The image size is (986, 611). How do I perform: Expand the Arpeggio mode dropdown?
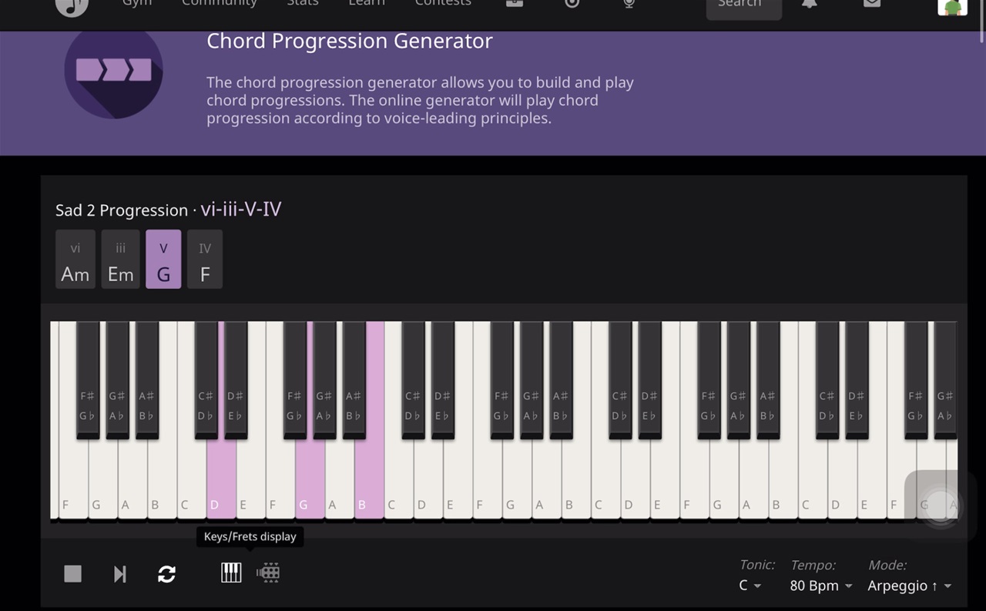click(910, 586)
